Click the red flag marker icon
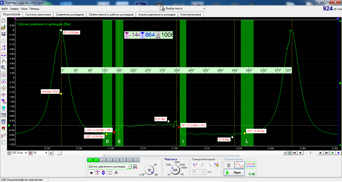Screen dimensions: 342x182 click(4, 128)
